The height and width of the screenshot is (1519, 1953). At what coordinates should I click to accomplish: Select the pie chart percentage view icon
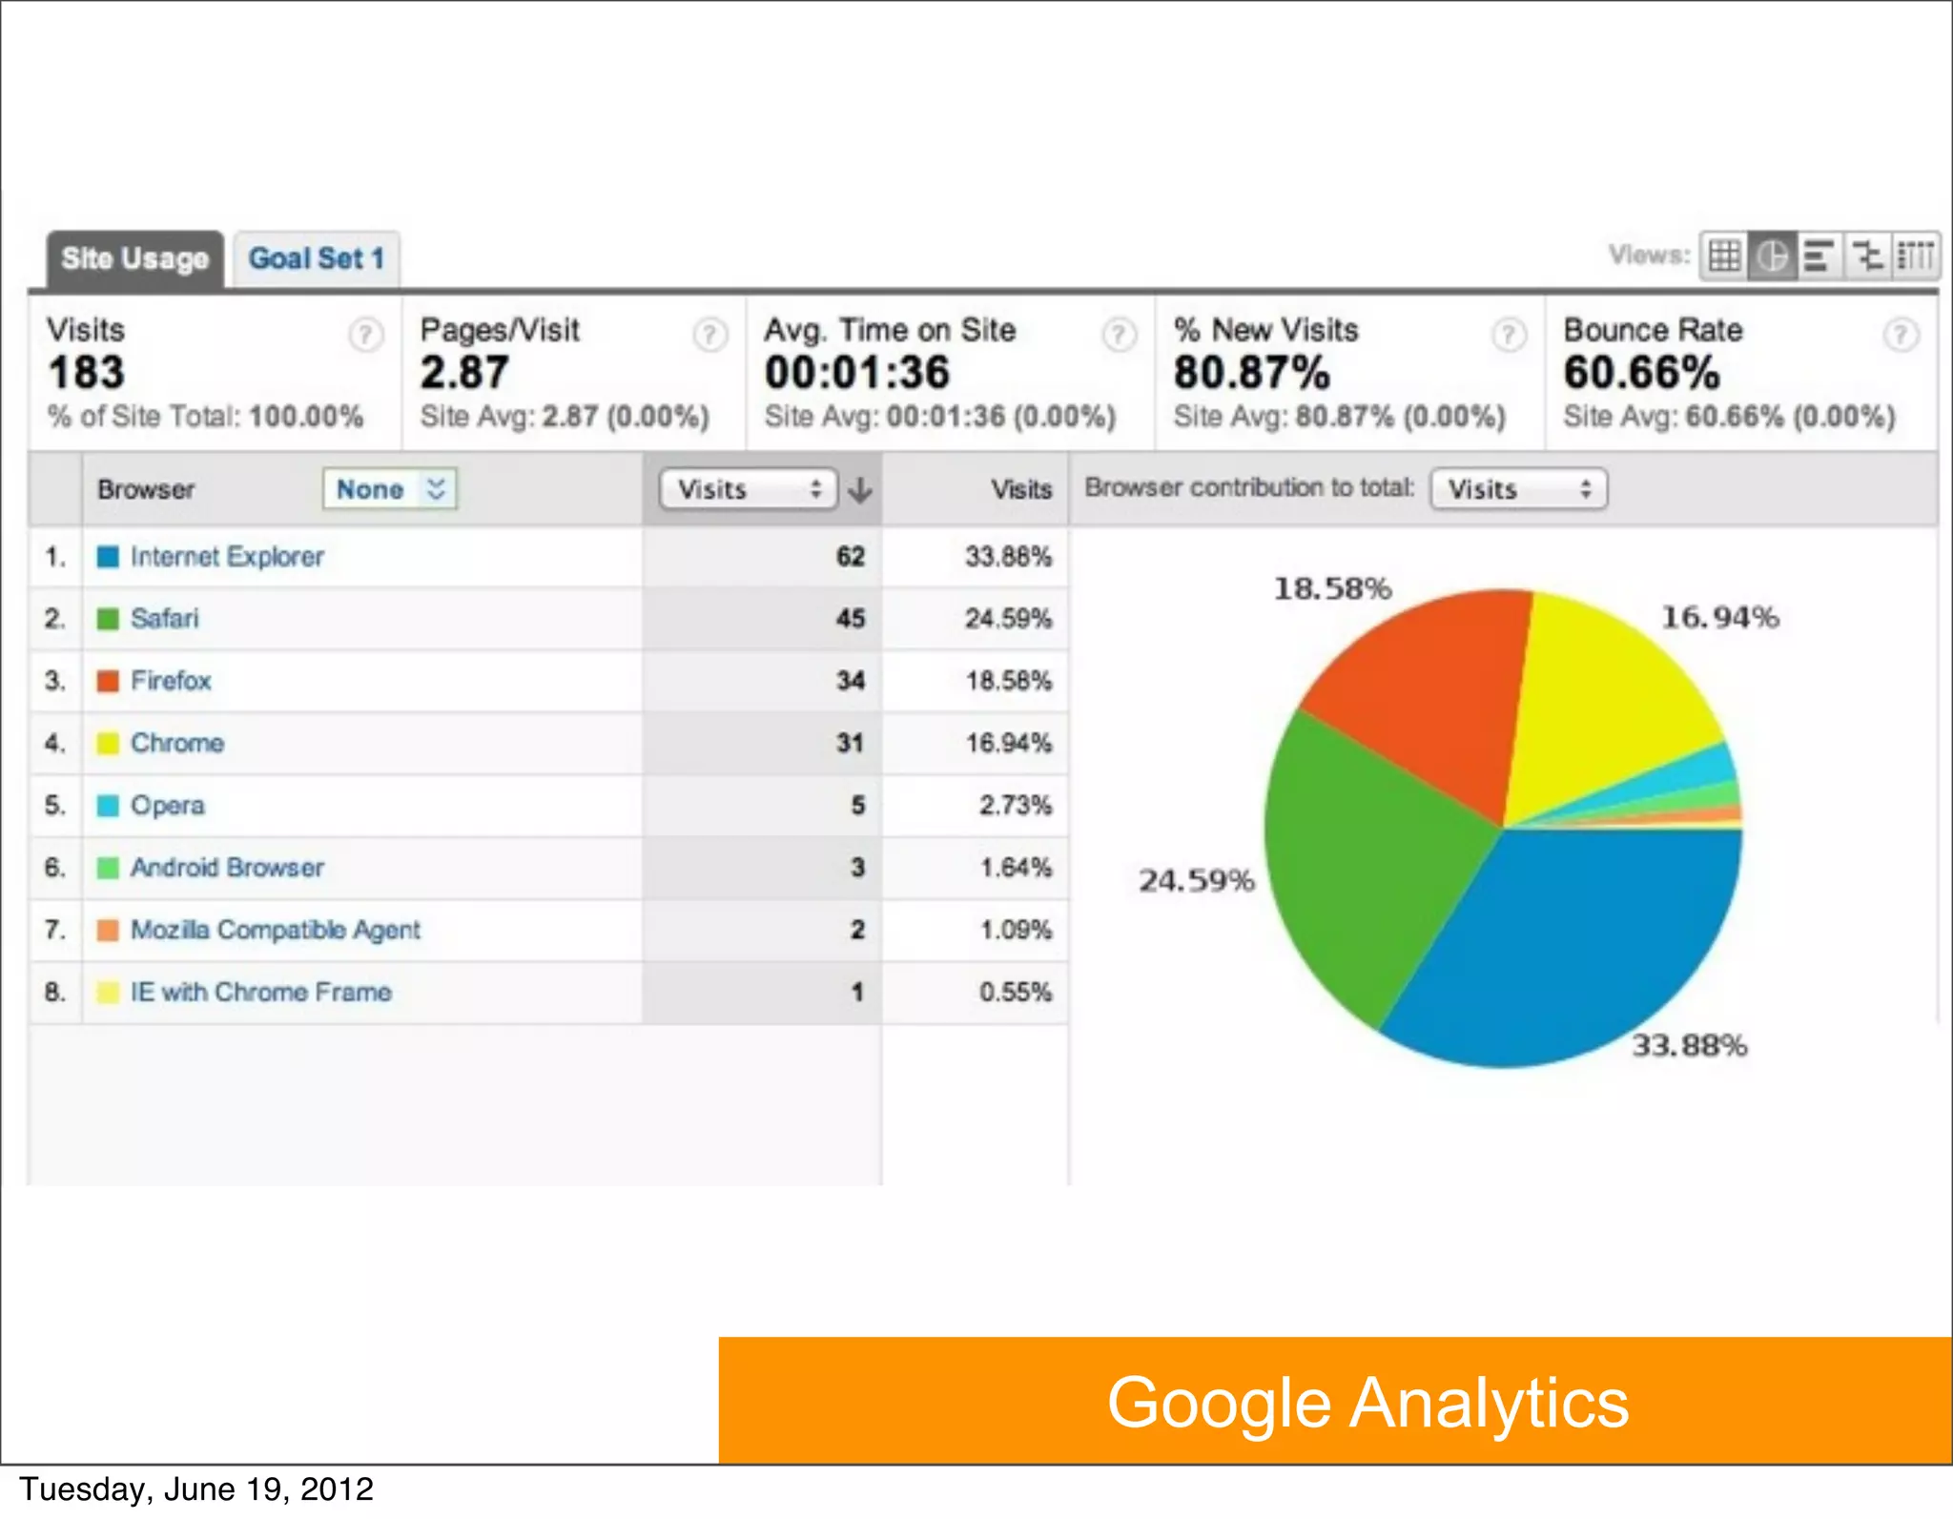[x=1773, y=256]
